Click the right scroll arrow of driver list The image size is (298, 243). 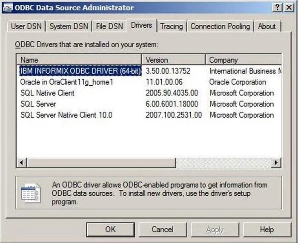(x=276, y=162)
